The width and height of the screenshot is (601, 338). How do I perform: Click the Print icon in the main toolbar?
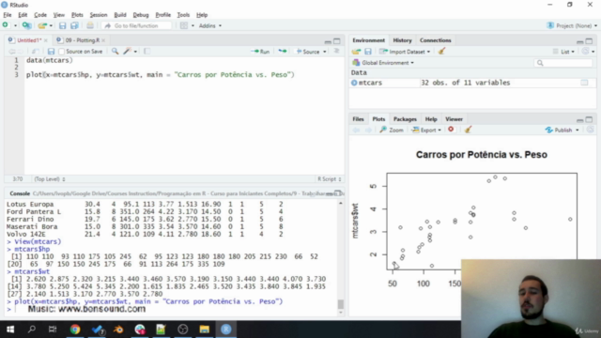(x=90, y=25)
